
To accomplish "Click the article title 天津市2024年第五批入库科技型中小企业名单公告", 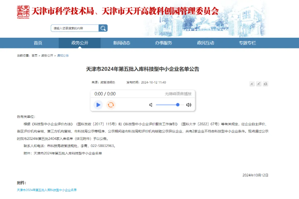I will click(143, 69).
